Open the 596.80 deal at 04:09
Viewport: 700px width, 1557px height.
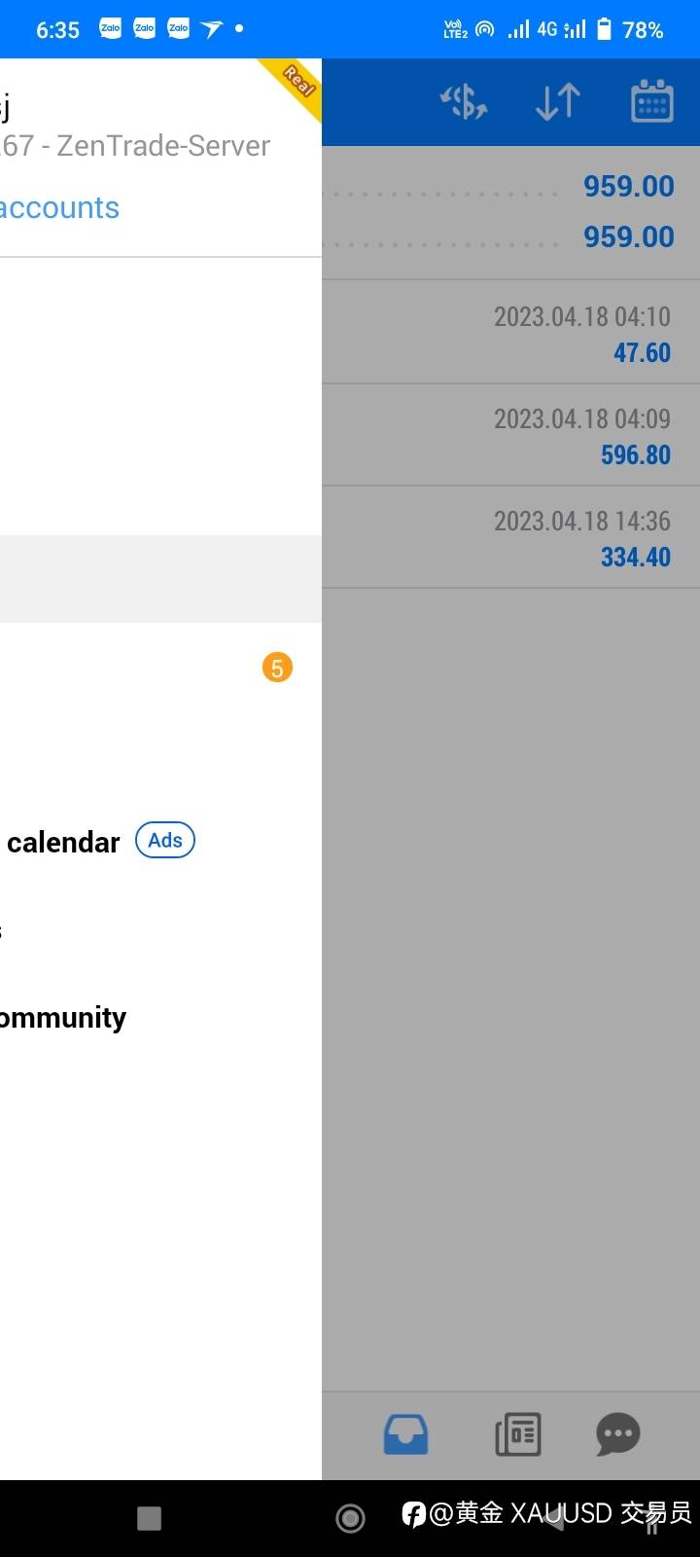pyautogui.click(x=510, y=435)
